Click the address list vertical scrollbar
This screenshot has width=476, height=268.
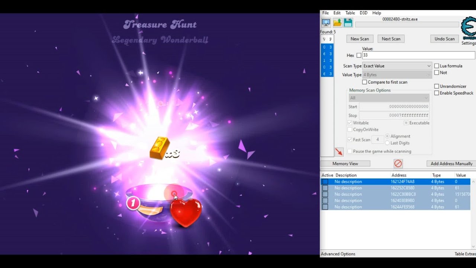coord(473,214)
